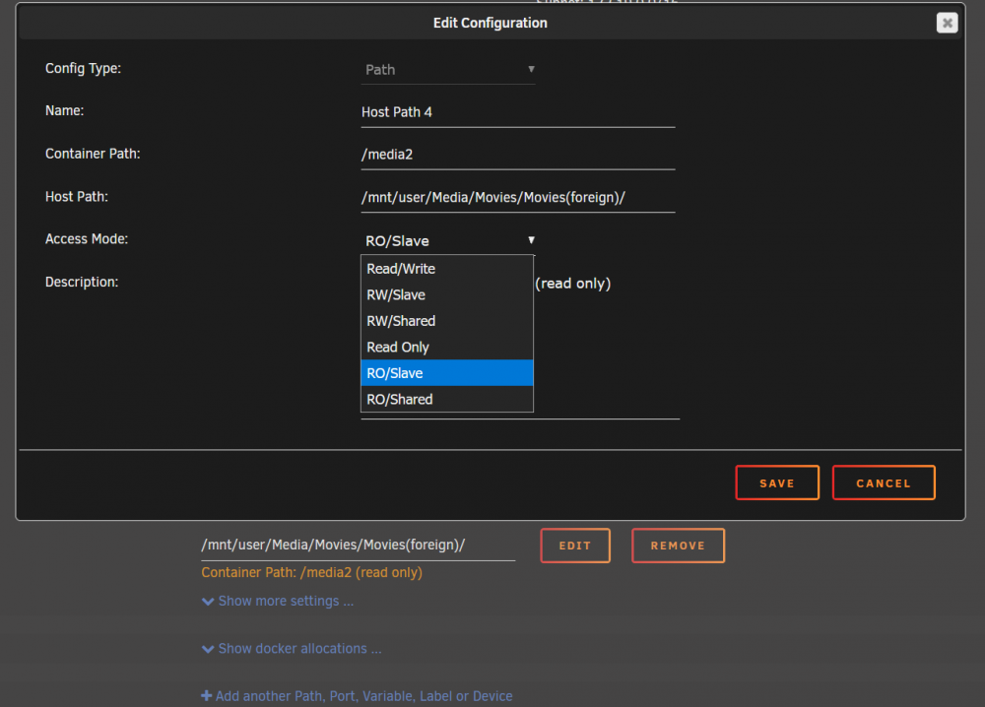Click the chevron beside Show docker allocations

207,649
